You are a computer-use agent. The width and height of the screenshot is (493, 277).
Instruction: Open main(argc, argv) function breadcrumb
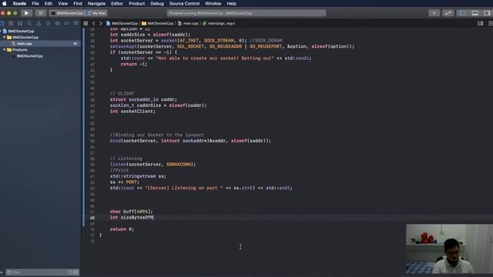[x=219, y=24]
